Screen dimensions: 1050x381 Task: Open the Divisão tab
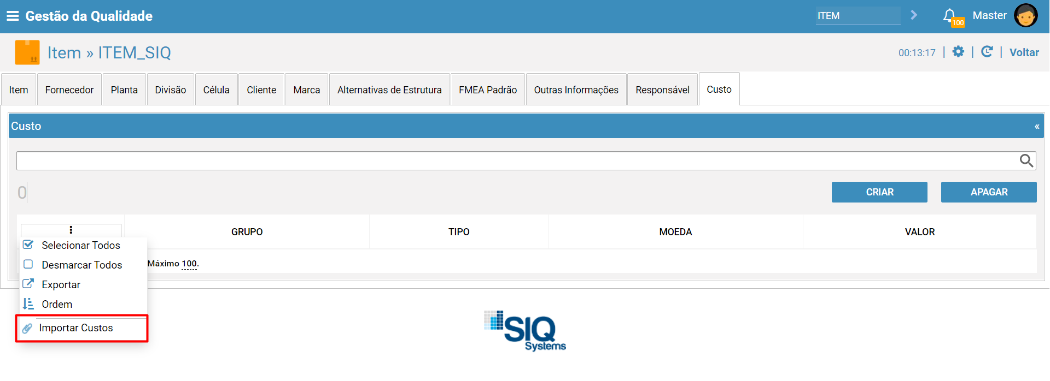(171, 90)
